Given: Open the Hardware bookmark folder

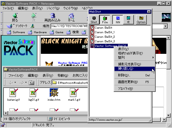Looking at the screenshot, I should tap(37, 32).
